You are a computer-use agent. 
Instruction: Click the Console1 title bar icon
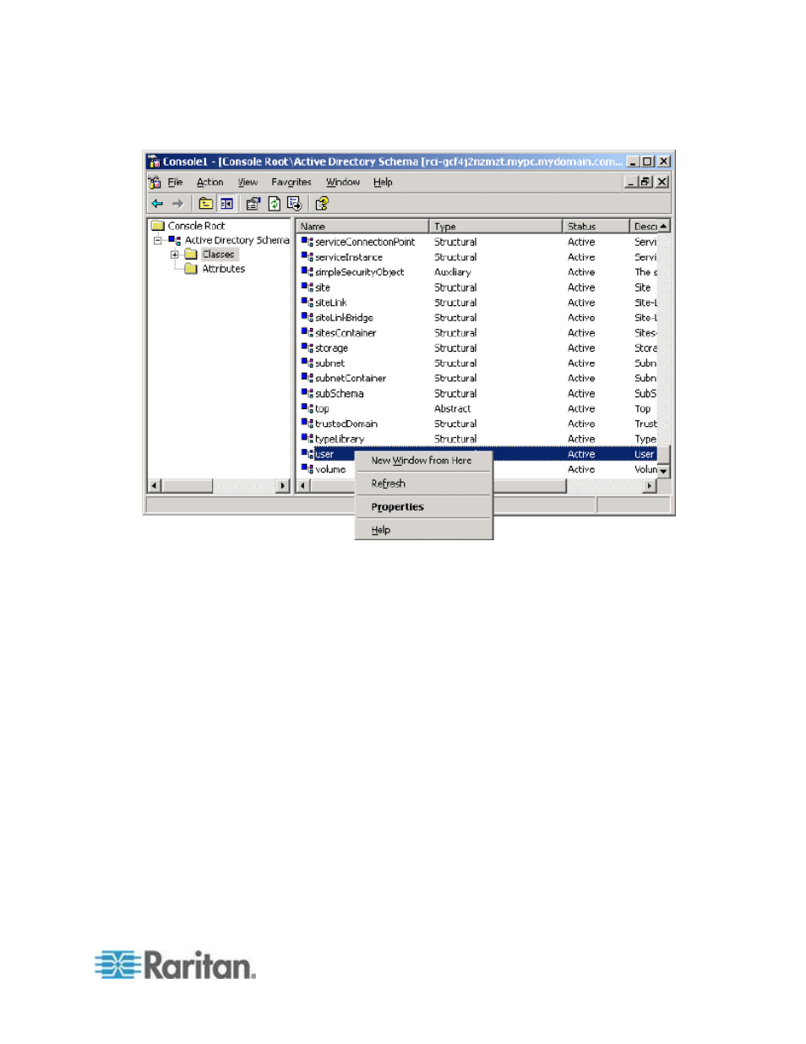point(154,161)
